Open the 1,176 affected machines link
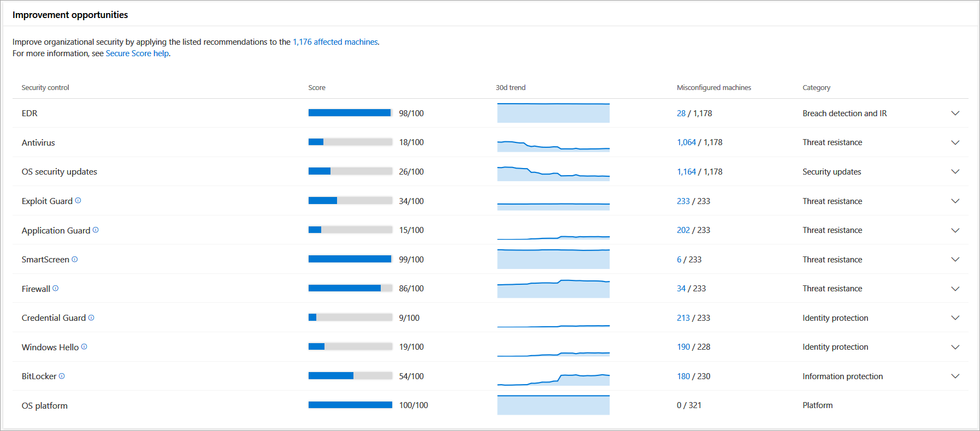This screenshot has height=431, width=980. tap(335, 42)
